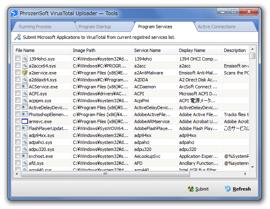This screenshot has width=270, height=209.
Task: Check the box for 1394ohci.sys
Action: pos(18,58)
